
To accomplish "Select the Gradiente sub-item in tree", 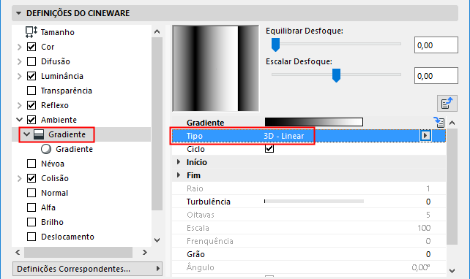I will [74, 149].
